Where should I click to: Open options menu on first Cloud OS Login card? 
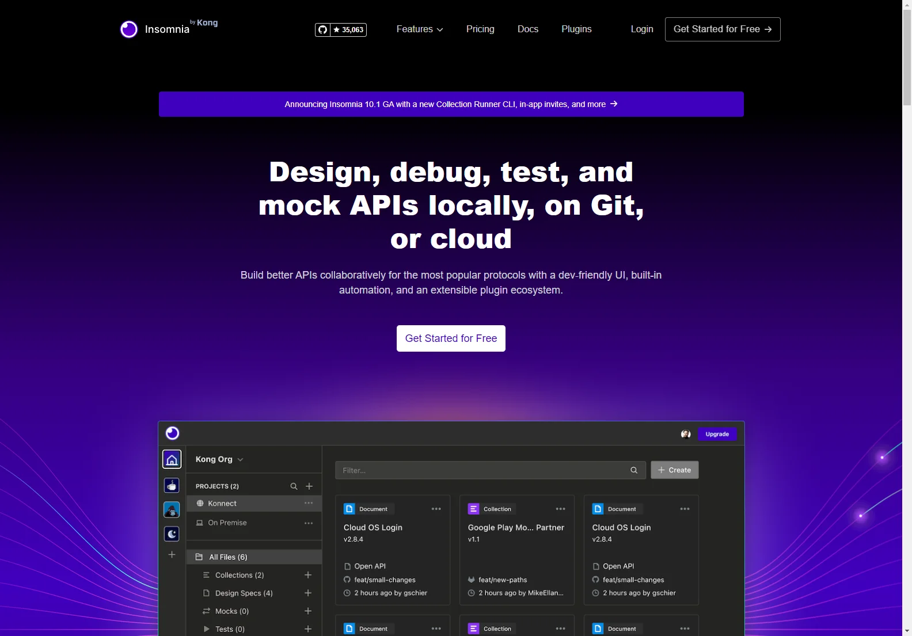tap(436, 509)
